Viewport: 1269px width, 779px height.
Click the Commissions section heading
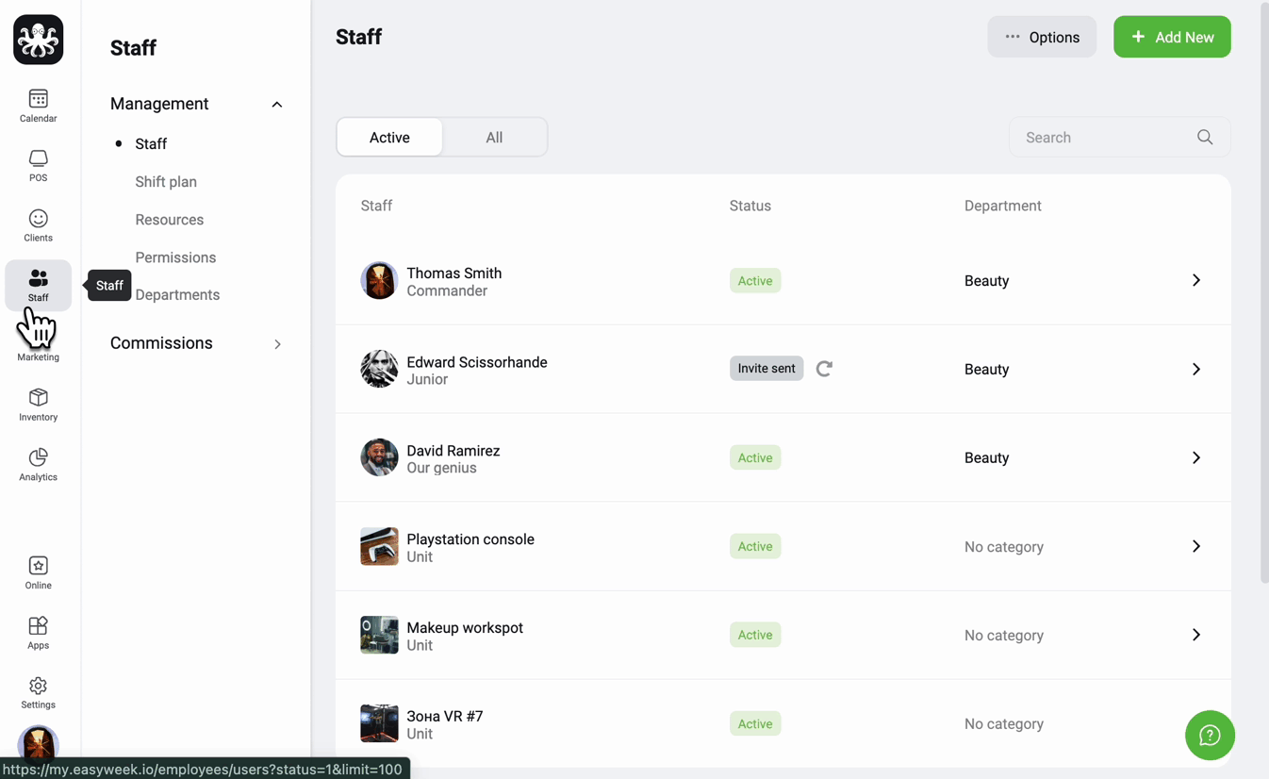(161, 343)
